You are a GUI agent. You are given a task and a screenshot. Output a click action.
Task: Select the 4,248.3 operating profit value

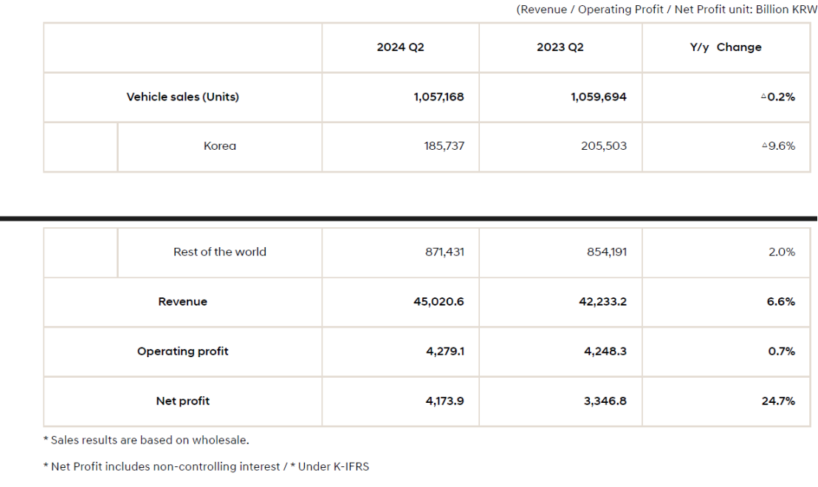click(605, 351)
